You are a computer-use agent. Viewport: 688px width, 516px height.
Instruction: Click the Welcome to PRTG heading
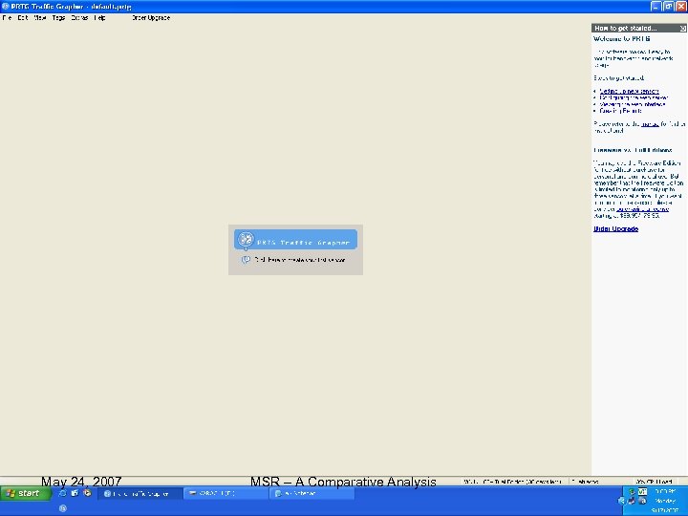coord(622,39)
